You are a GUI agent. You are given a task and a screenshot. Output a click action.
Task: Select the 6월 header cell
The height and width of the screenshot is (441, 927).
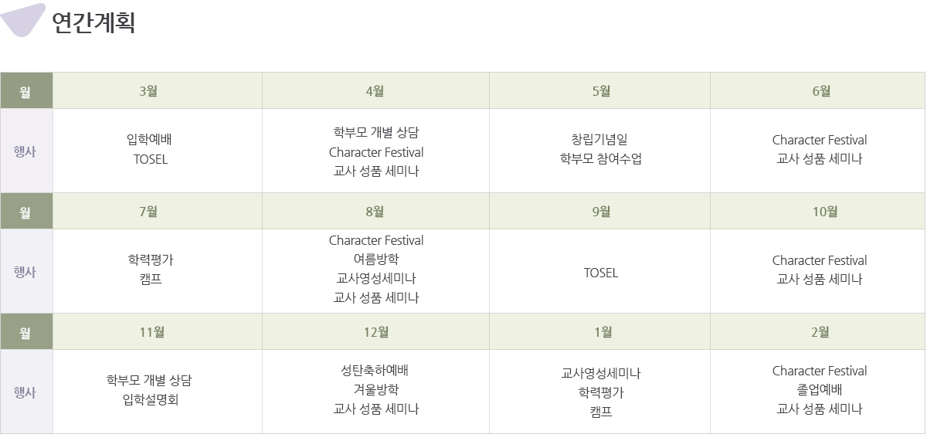pos(818,90)
